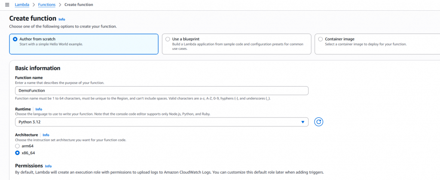Select Author from scratch option

click(x=15, y=39)
